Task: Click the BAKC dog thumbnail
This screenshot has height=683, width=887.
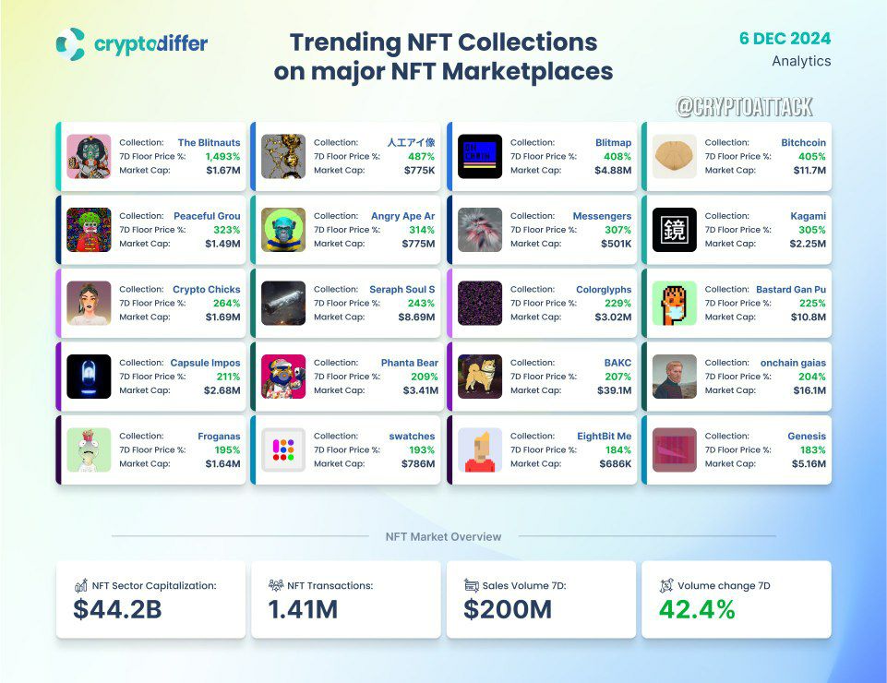Action: (x=480, y=377)
